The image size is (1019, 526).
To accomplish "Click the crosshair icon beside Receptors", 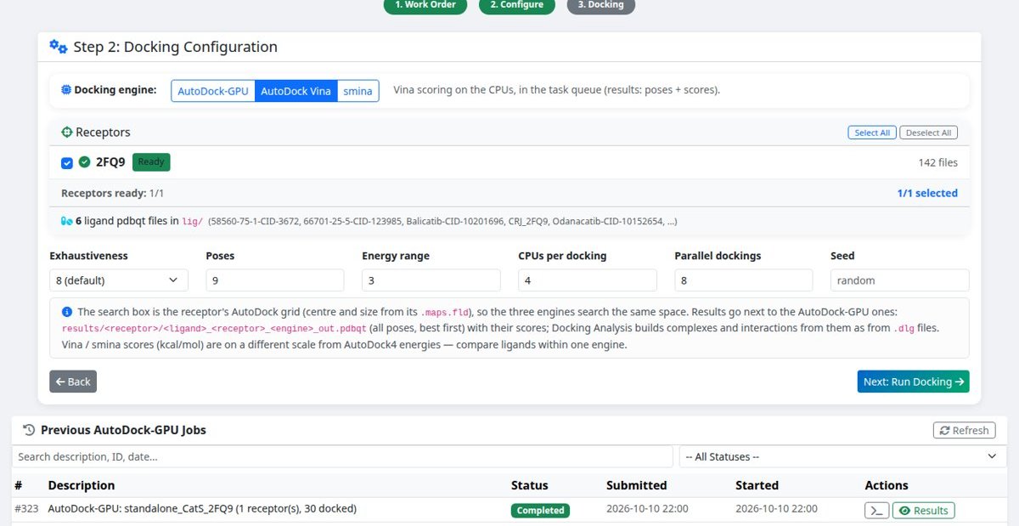I will point(67,133).
